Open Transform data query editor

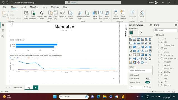click(80, 15)
